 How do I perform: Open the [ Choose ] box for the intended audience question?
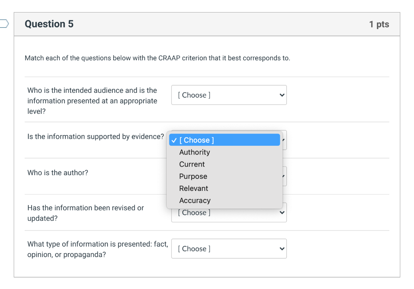coord(229,95)
